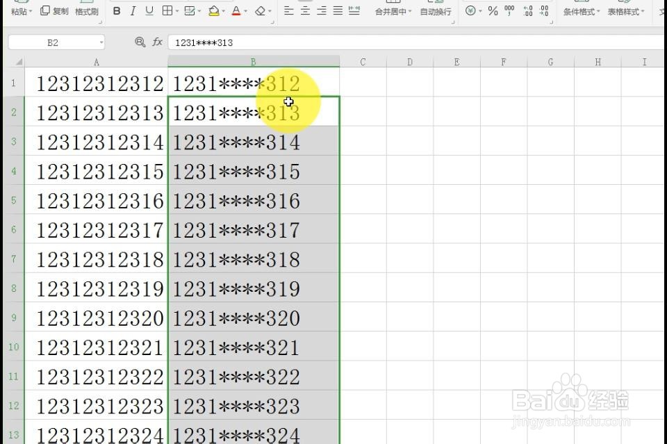Apply thousands separator format
The width and height of the screenshot is (667, 444).
[x=509, y=10]
